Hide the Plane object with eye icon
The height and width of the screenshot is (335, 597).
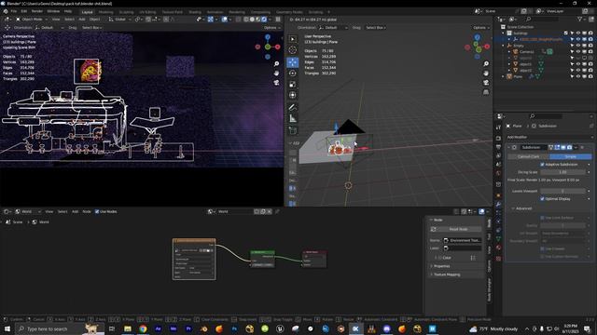coord(578,76)
